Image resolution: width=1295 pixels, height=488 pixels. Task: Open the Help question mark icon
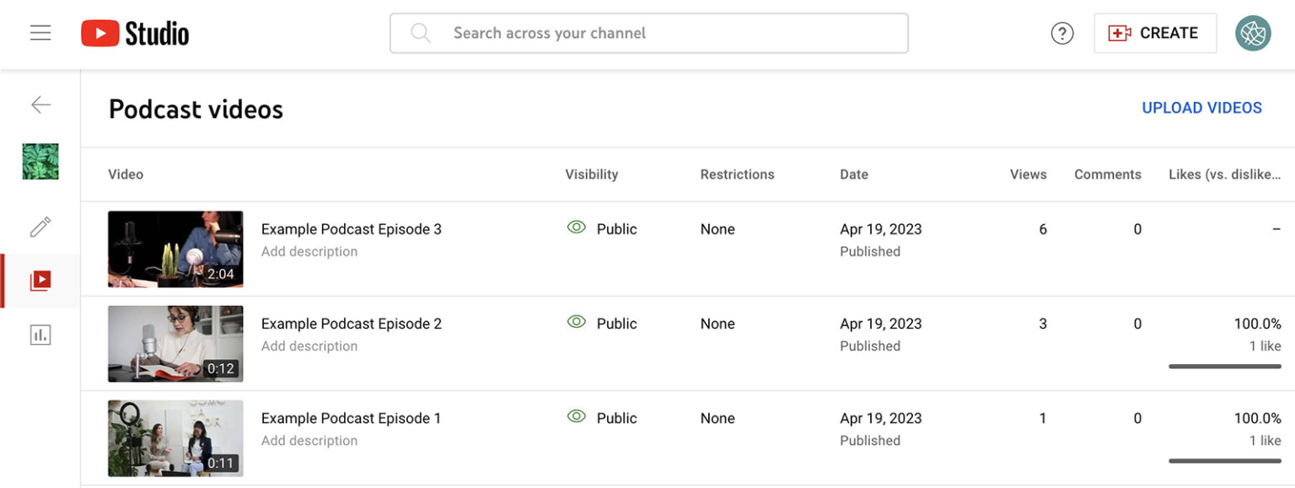1061,33
